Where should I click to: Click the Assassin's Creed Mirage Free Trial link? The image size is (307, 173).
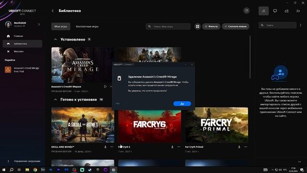26,70
